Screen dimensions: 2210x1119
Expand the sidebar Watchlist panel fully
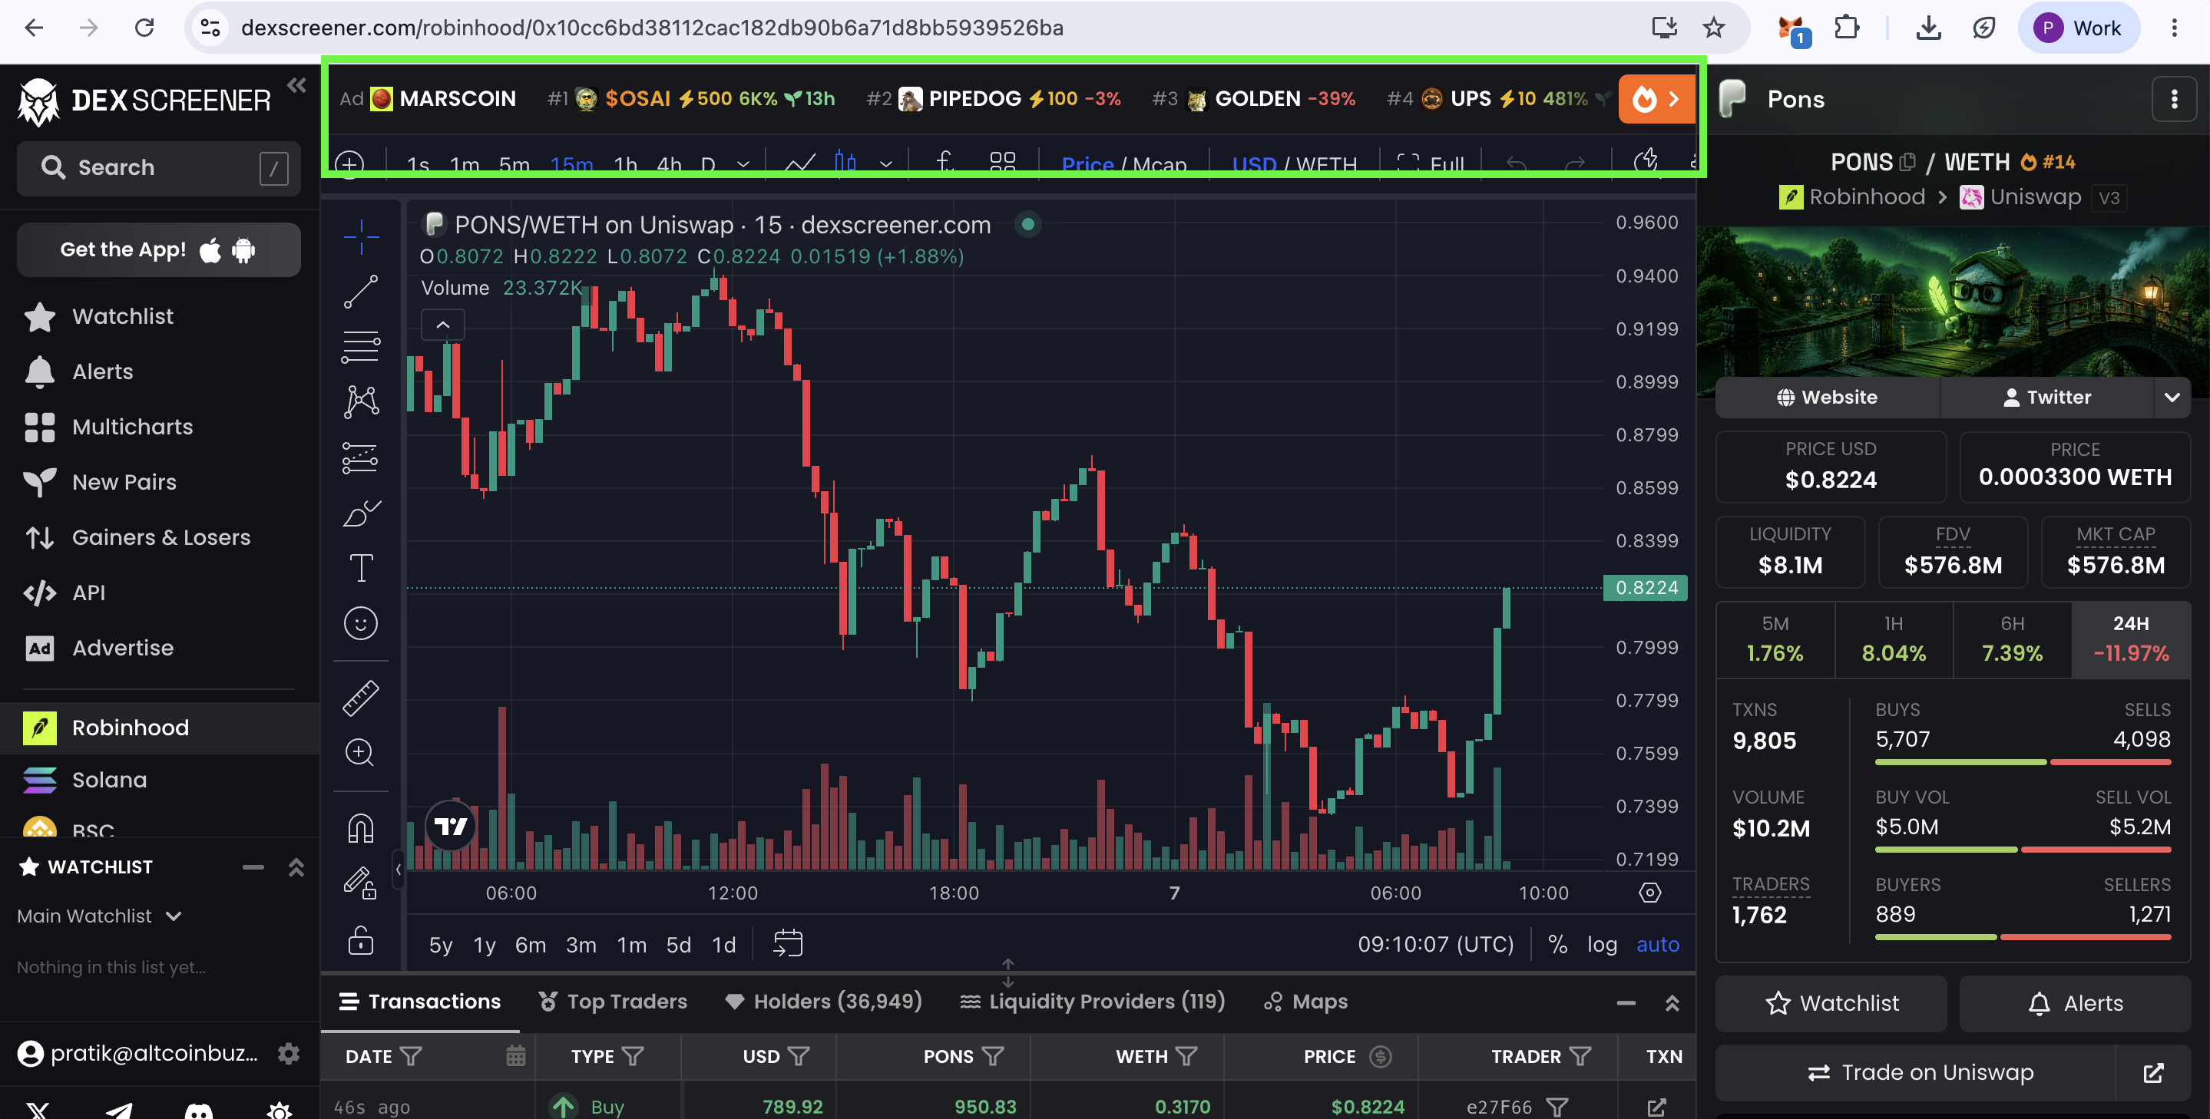point(297,867)
